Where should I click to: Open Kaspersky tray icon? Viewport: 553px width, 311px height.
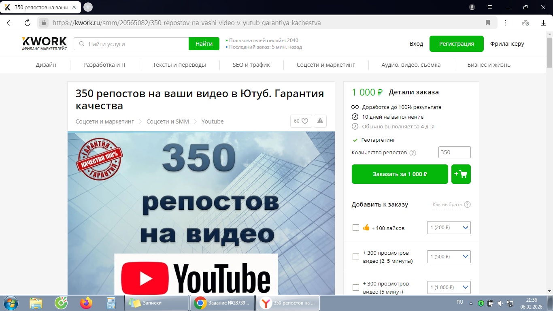(481, 303)
